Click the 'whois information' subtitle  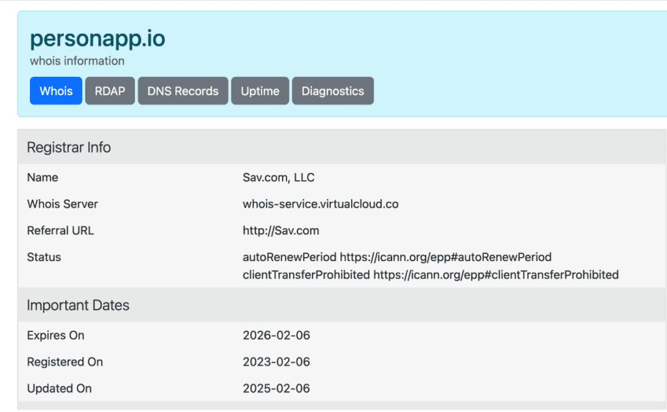(x=77, y=61)
